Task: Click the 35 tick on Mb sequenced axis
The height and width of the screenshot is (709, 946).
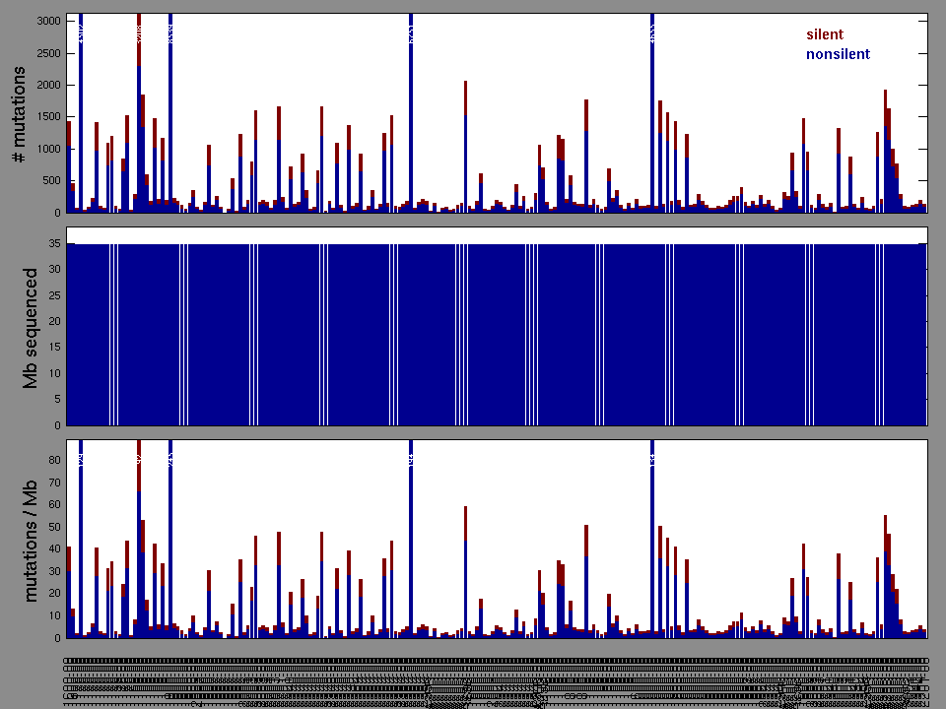Action: coord(53,243)
